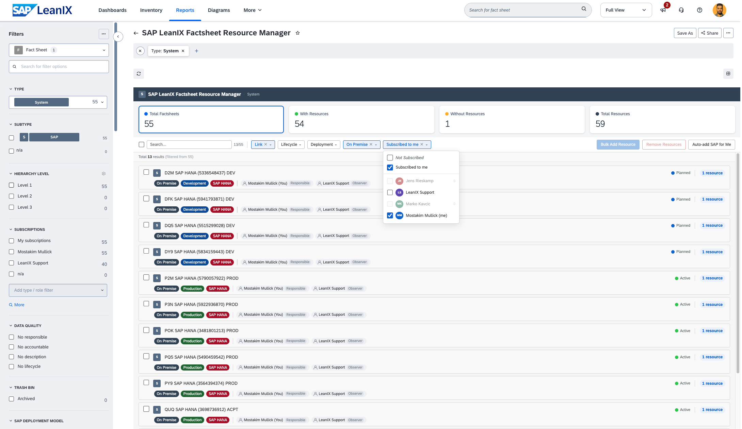Open report more options (three dots) button
This screenshot has height=429, width=742.
728,33
